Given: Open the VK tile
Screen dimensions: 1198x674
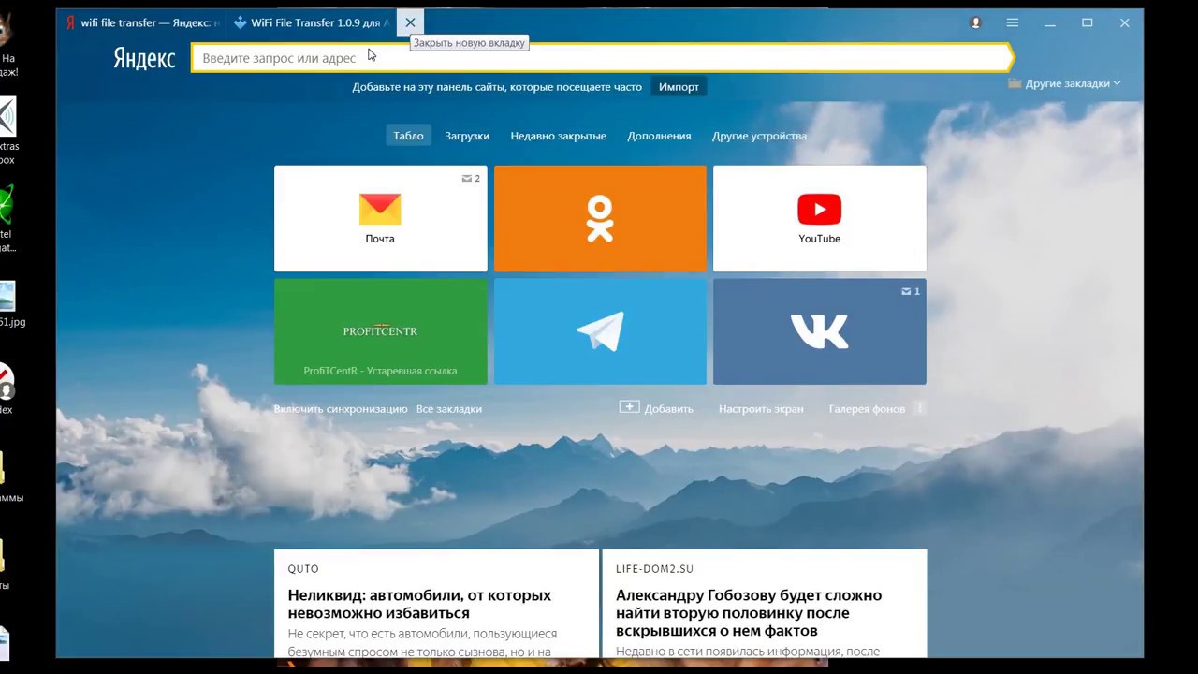Looking at the screenshot, I should point(819,331).
